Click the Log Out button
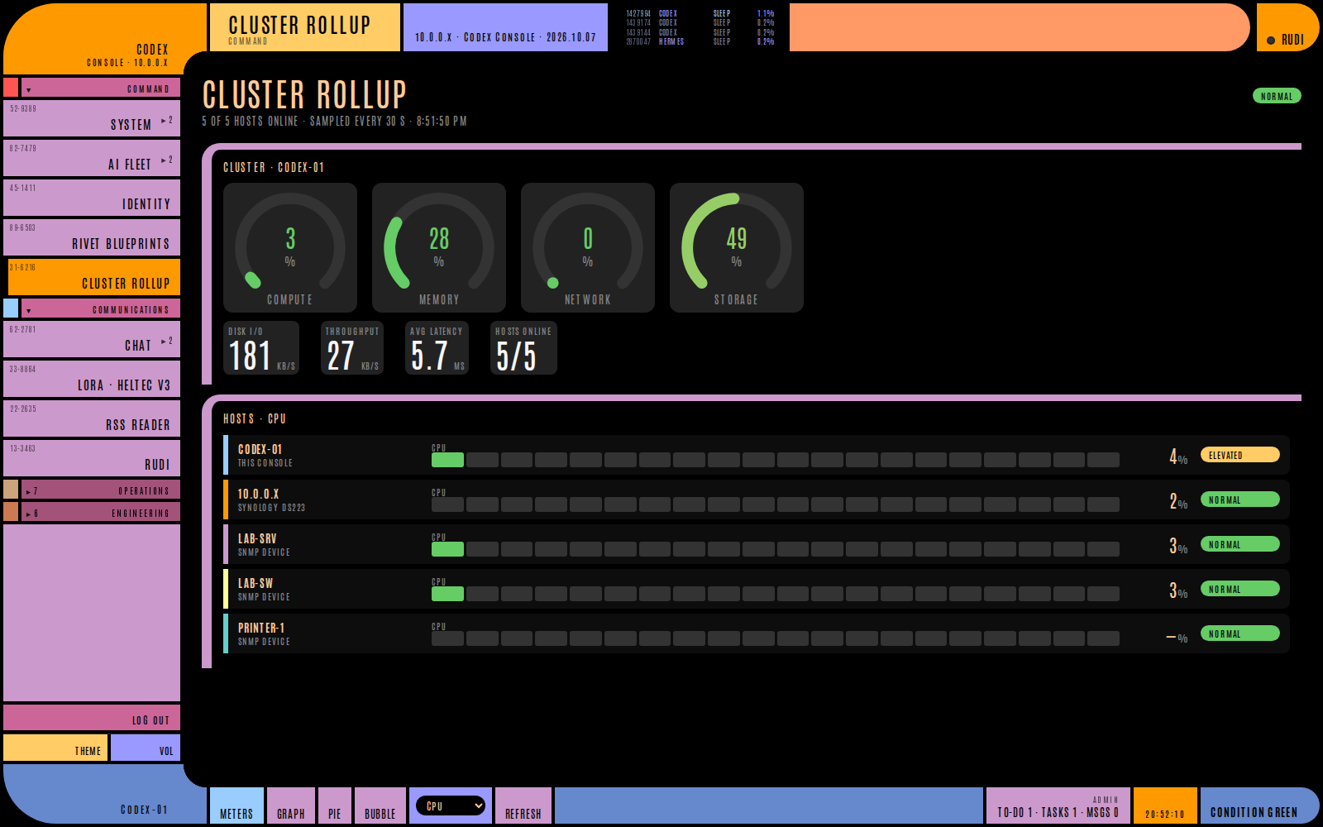Screen dimensions: 1323x827 (x=92, y=718)
